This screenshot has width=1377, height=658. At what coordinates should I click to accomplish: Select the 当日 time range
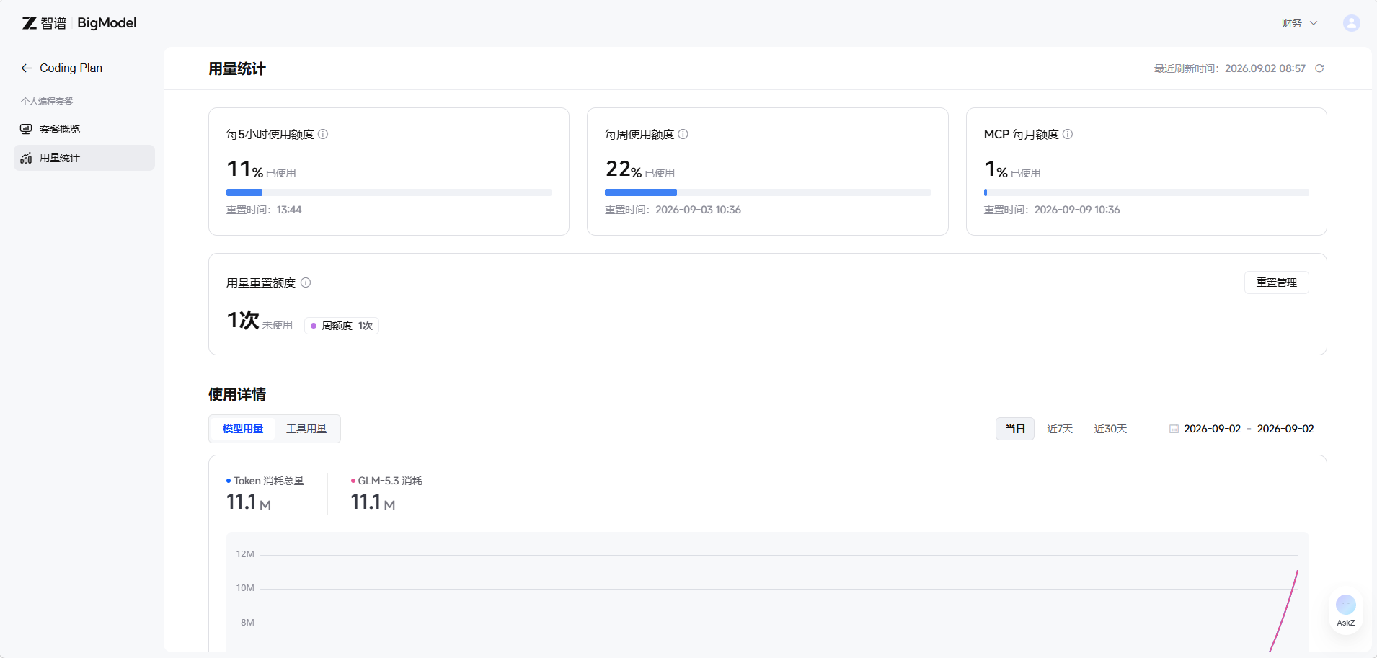pyautogui.click(x=1015, y=429)
